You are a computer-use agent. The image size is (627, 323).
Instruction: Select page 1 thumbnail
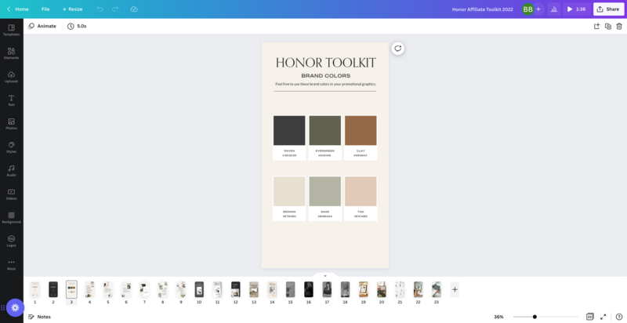34,289
